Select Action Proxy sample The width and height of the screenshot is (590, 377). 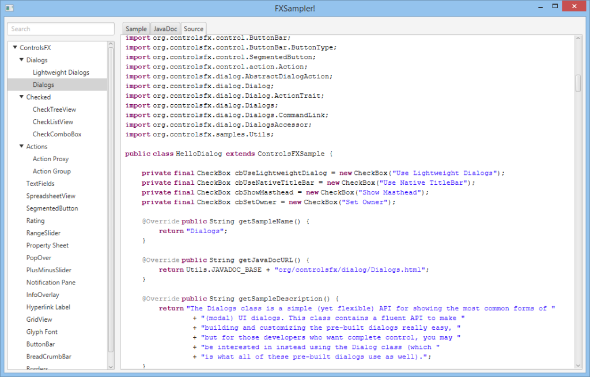pyautogui.click(x=51, y=159)
